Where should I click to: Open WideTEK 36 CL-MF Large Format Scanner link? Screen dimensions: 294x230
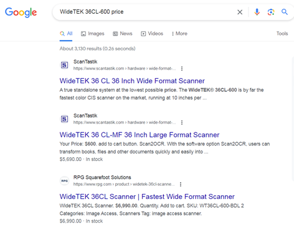[140, 135]
